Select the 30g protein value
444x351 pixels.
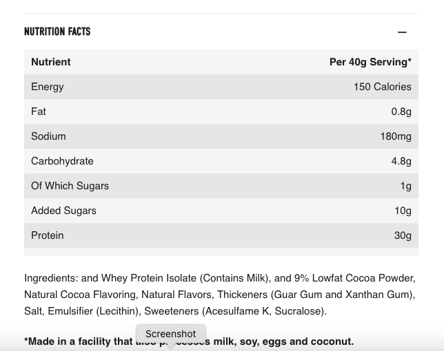point(403,235)
